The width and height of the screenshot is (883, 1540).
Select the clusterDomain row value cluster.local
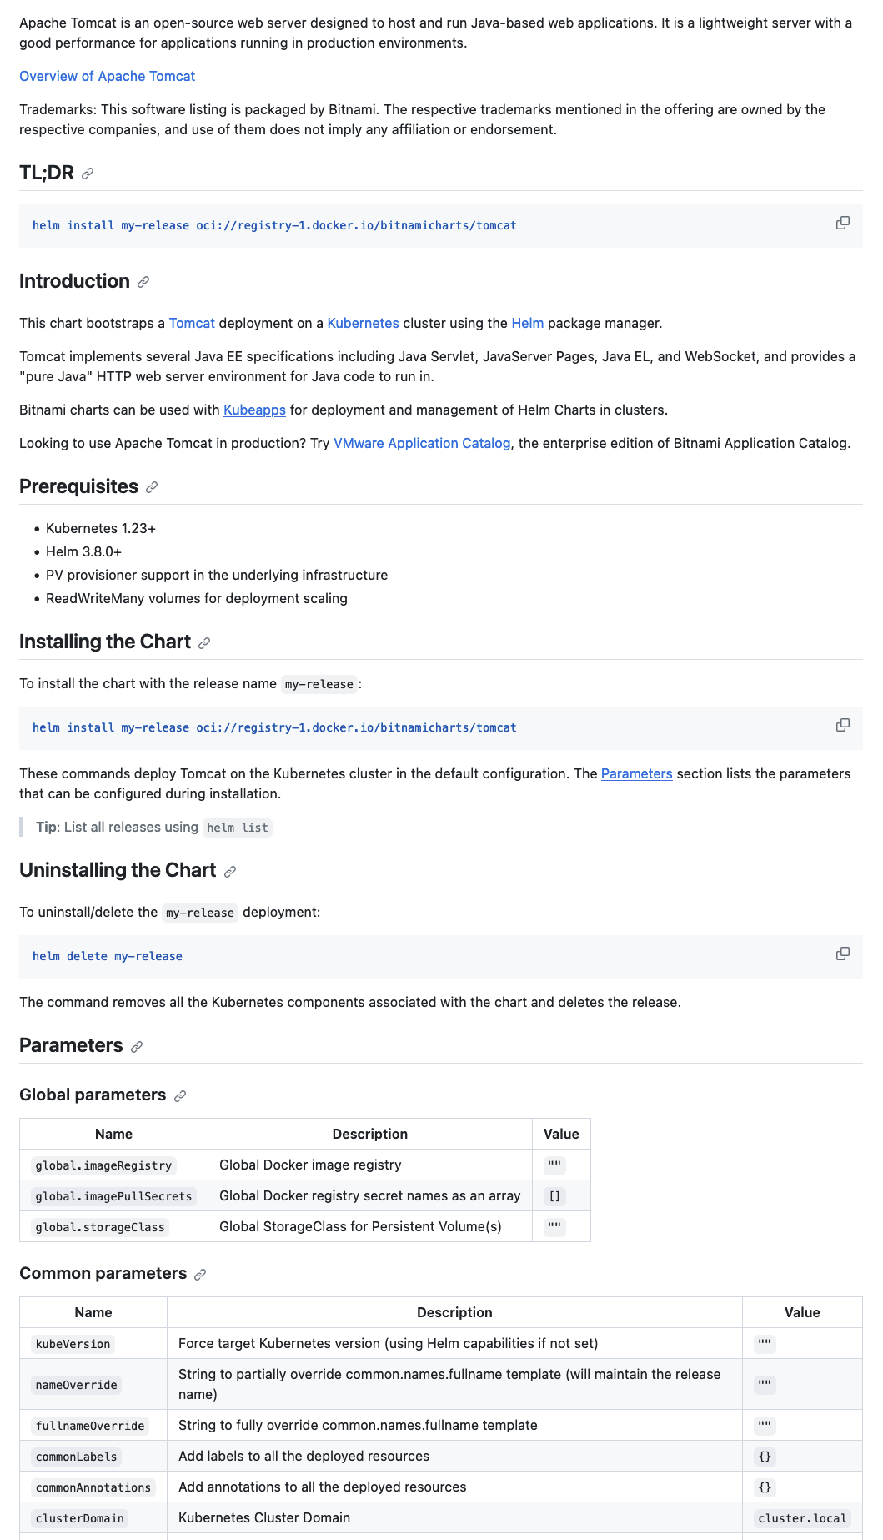(801, 1517)
